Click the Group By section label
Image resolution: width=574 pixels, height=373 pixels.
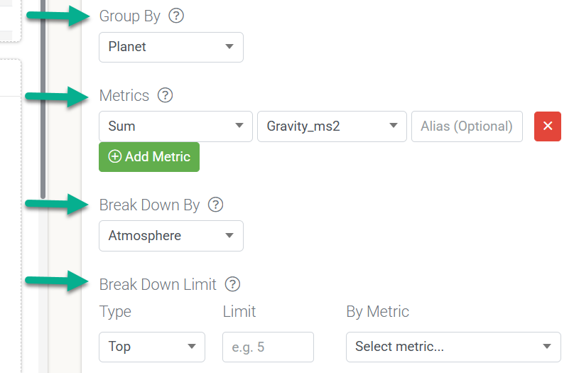129,16
